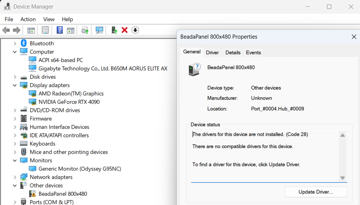Image resolution: width=360 pixels, height=205 pixels.
Task: Open the View menu
Action: [49, 19]
